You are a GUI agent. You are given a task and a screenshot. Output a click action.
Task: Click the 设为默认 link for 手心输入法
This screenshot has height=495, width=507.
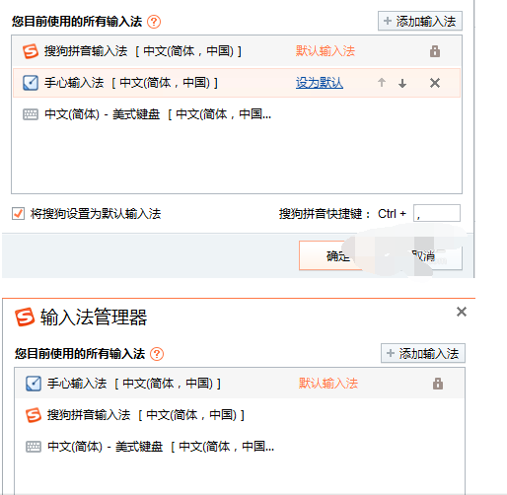pos(320,83)
